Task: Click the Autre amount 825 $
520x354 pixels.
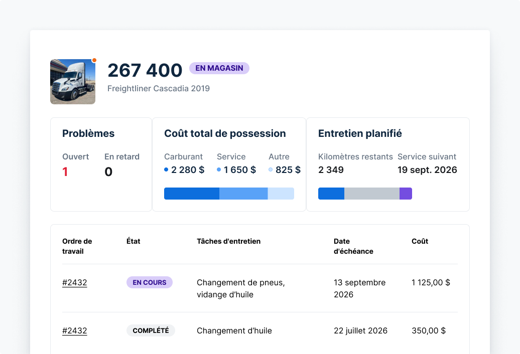Action: (x=288, y=170)
